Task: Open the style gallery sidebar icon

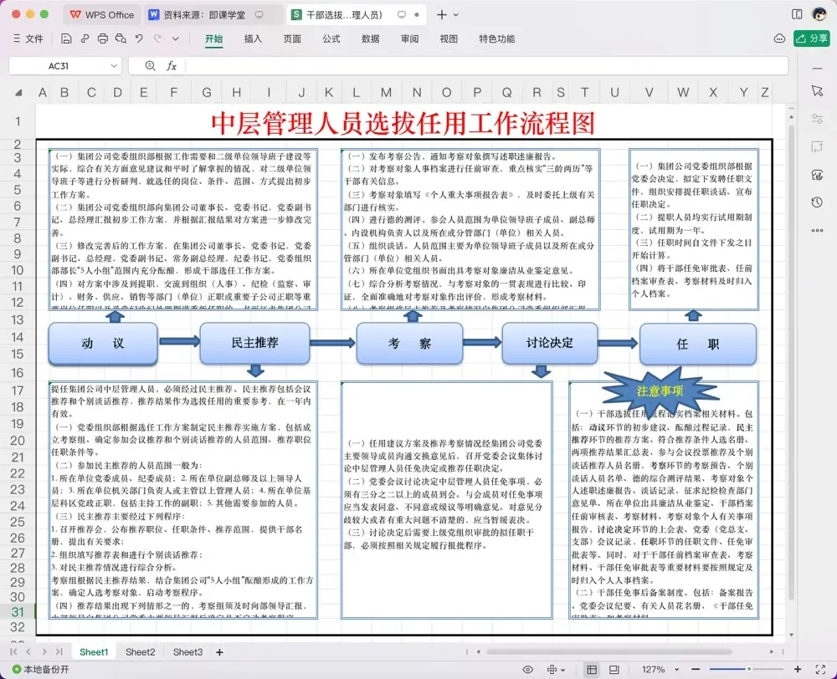Action: point(817,175)
